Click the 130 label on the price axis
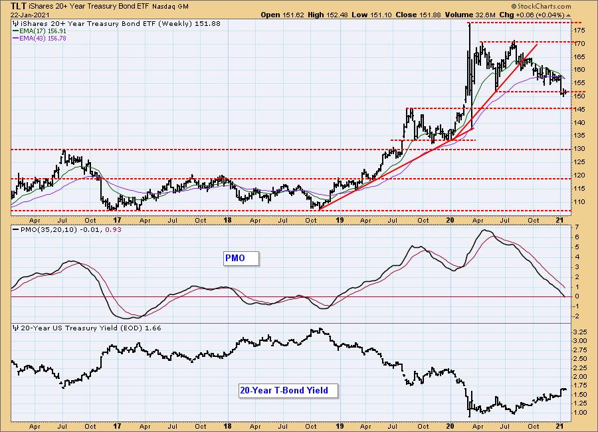The width and height of the screenshot is (598, 432). coord(579,149)
